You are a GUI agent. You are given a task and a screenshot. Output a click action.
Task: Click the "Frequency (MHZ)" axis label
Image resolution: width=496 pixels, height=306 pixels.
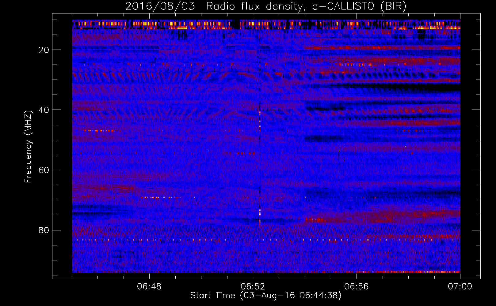point(28,147)
